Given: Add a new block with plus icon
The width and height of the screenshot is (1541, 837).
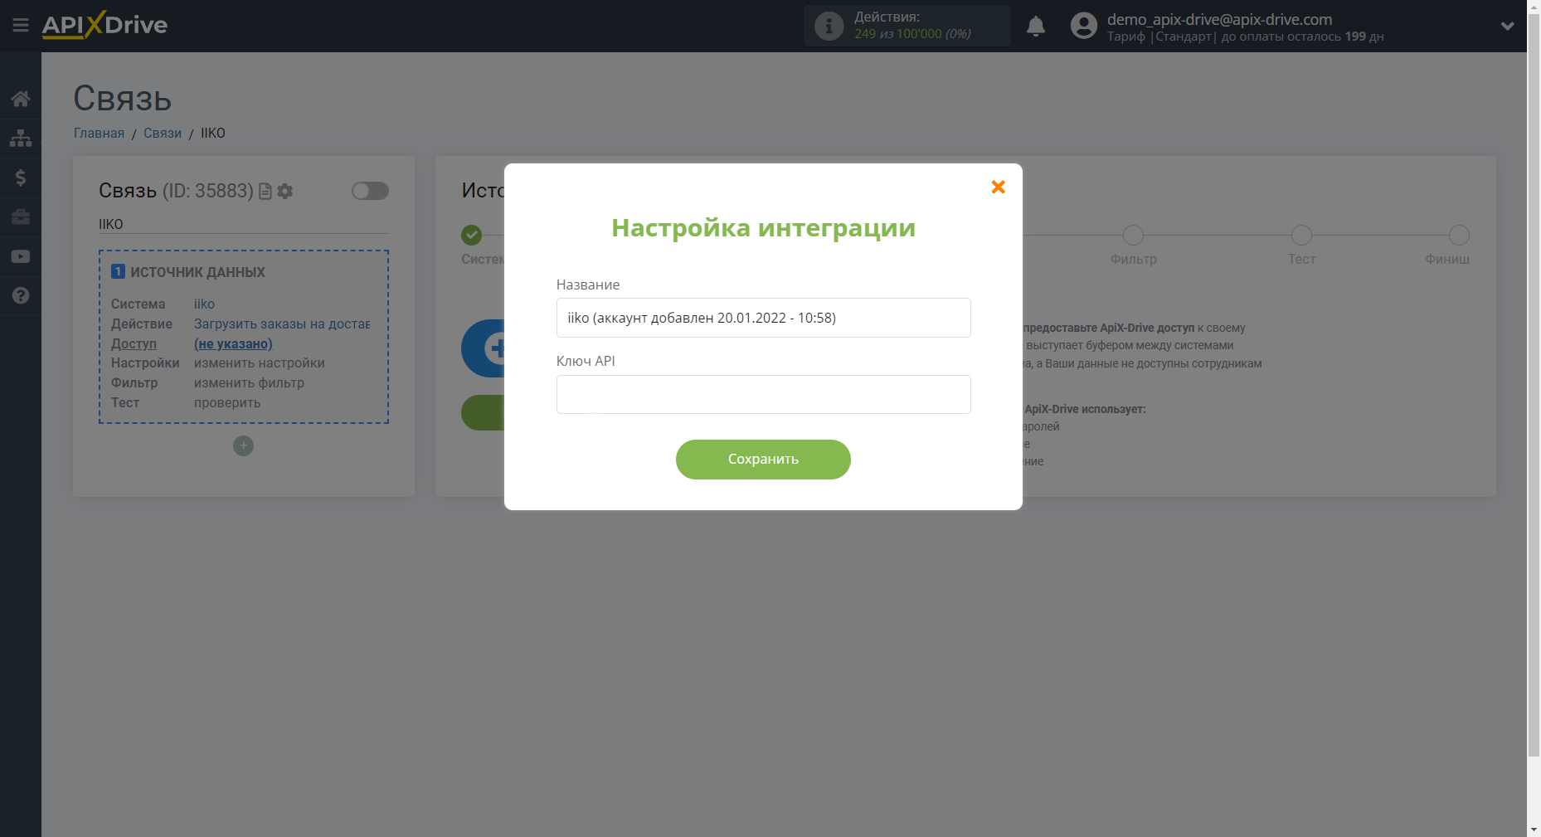Looking at the screenshot, I should (x=243, y=446).
